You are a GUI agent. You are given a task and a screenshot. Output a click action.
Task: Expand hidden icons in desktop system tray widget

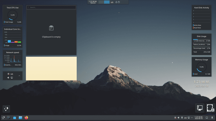coord(19,76)
